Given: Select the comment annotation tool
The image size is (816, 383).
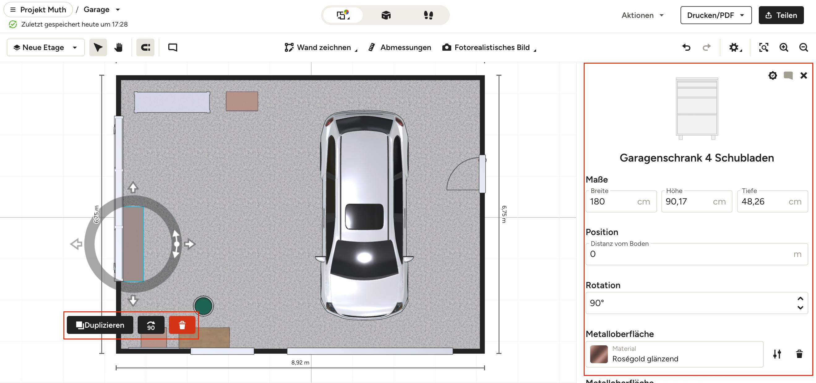Looking at the screenshot, I should click(x=173, y=48).
